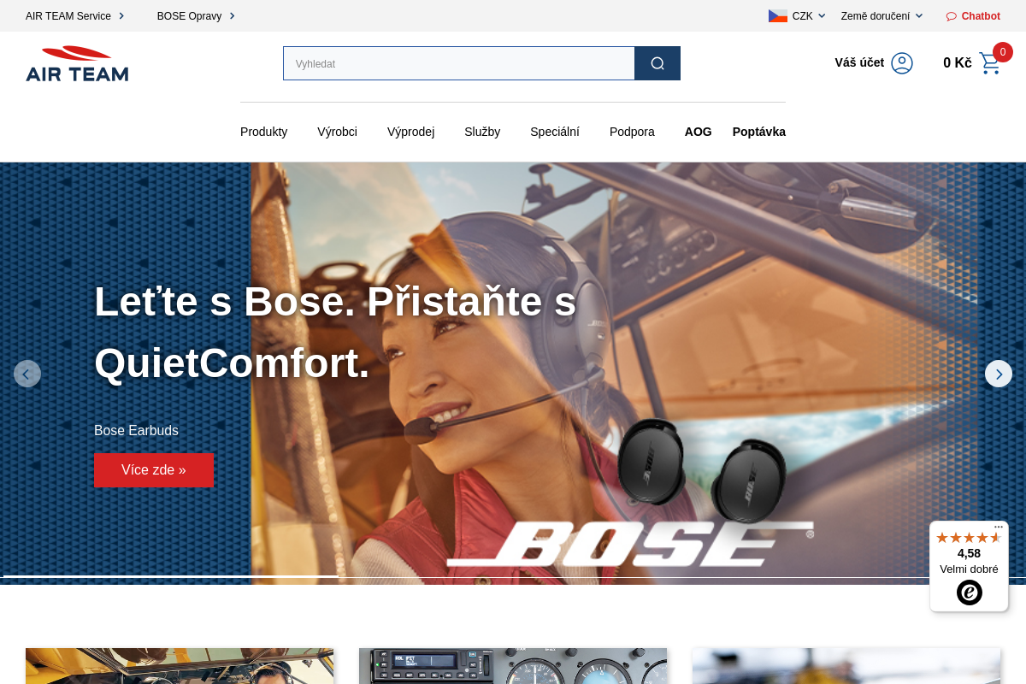Viewport: 1026px width, 684px height.
Task: Click the 0 Kč cart total
Action: 958,62
